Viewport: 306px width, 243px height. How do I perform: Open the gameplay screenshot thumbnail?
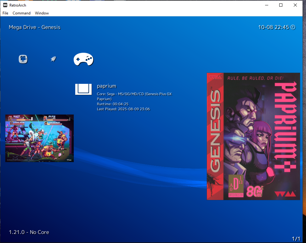coord(39,138)
